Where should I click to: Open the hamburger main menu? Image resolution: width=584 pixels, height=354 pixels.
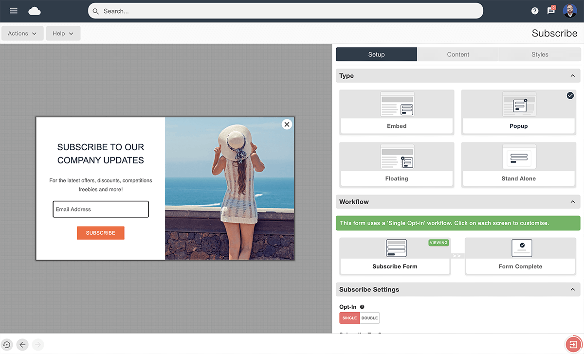pyautogui.click(x=14, y=11)
